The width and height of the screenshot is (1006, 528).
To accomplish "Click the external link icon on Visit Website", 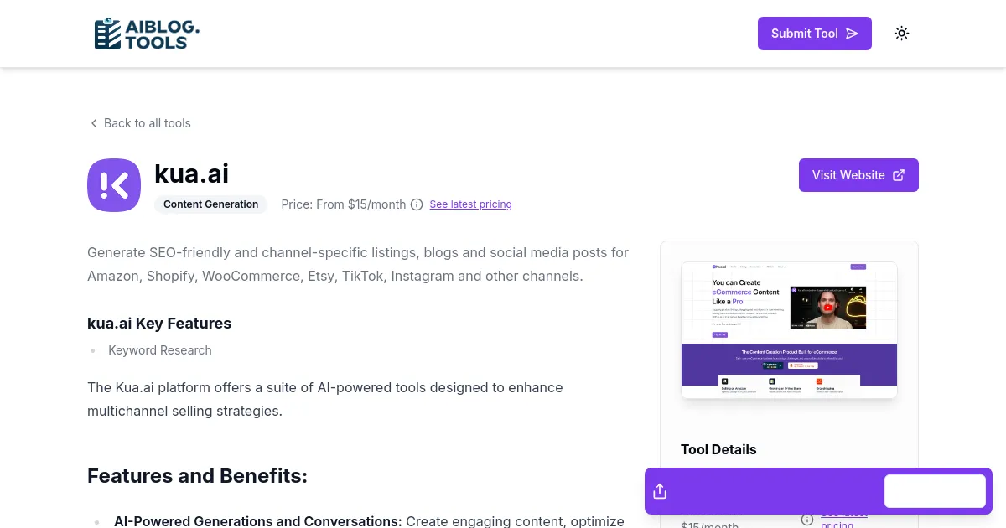I will pos(899,175).
